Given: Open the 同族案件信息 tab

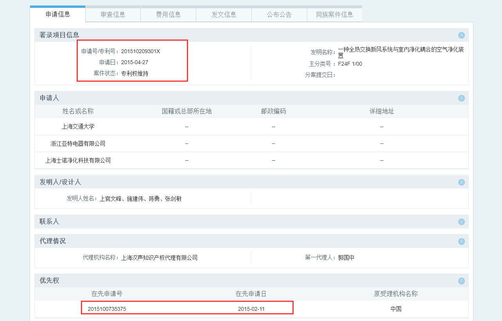Looking at the screenshot, I should click(x=335, y=14).
